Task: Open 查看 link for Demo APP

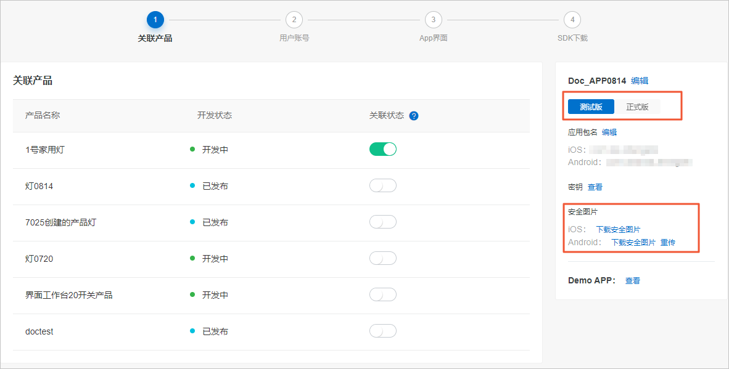Action: pyautogui.click(x=633, y=281)
